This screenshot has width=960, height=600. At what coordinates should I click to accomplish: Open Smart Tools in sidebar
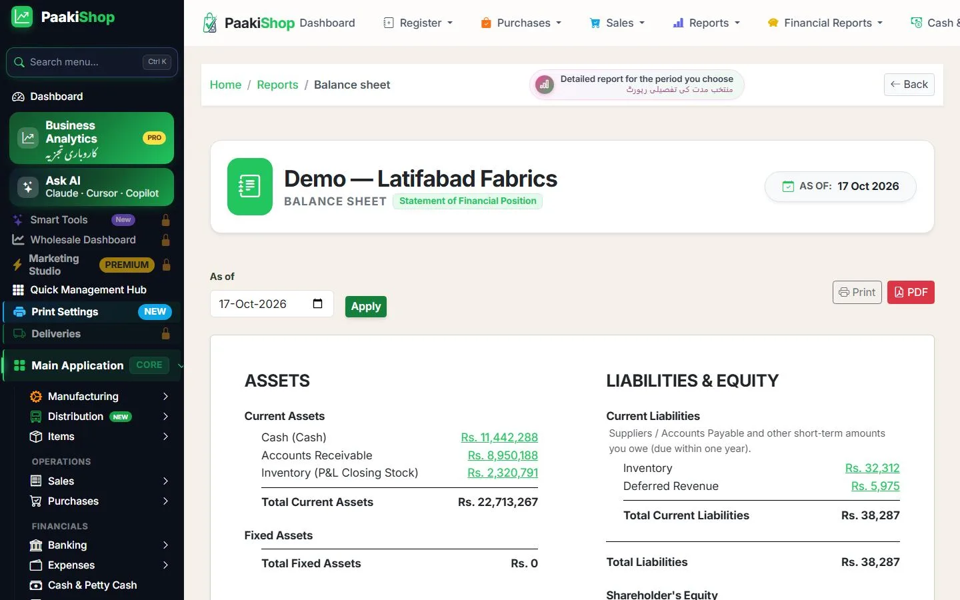pos(92,220)
